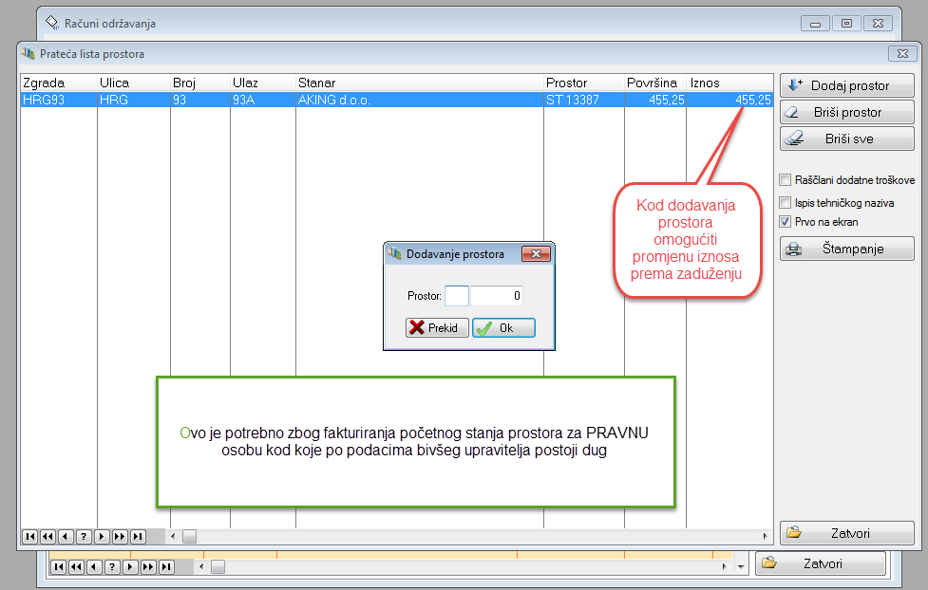This screenshot has width=928, height=590.
Task: Click the Iznos cell 455,25
Action: 729,100
